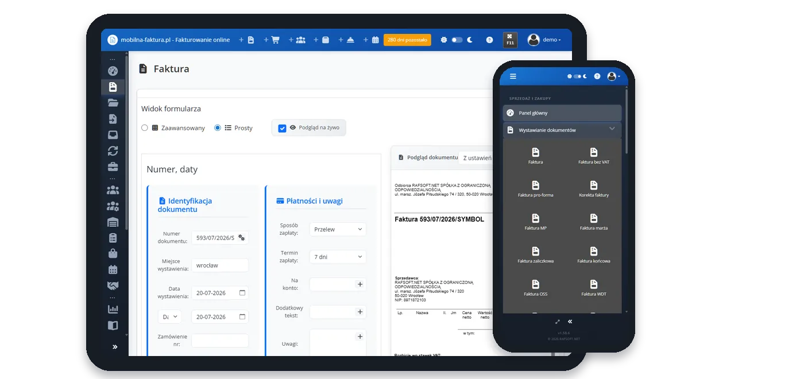Viewport: 804px width, 379px height.
Task: Open the date type dropdown beside second date
Action: [x=169, y=316]
